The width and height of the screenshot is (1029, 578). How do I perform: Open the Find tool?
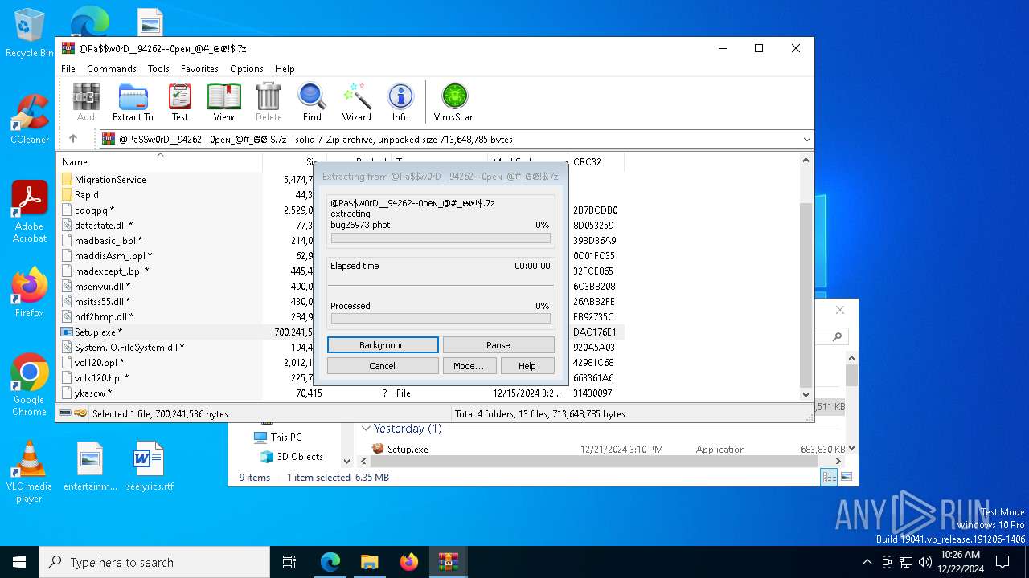(312, 102)
